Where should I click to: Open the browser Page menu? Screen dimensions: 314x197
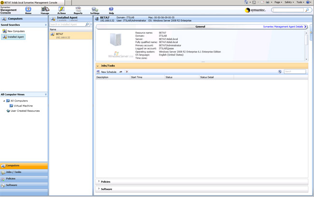coord(278,2)
